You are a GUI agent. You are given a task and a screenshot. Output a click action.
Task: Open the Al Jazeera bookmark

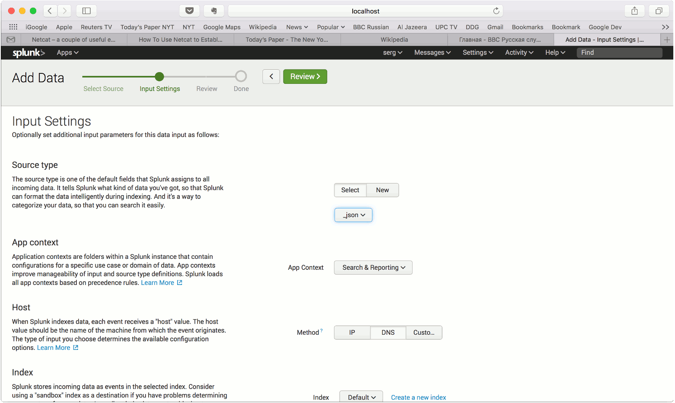pos(412,27)
